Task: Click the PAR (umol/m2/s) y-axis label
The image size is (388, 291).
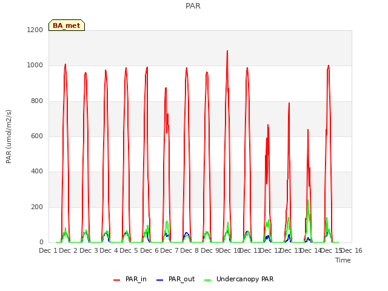Action: (x=8, y=136)
